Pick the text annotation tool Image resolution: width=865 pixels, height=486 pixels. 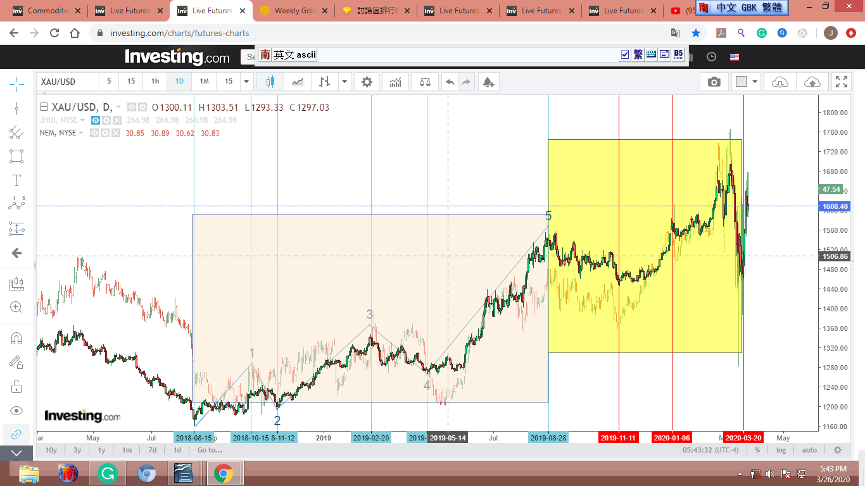point(16,180)
